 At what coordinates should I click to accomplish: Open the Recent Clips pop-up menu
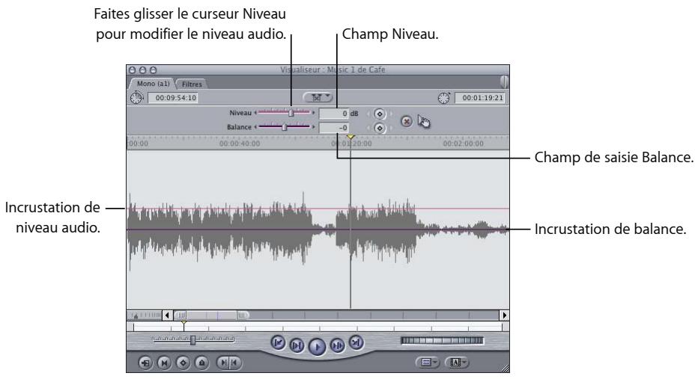click(x=428, y=363)
